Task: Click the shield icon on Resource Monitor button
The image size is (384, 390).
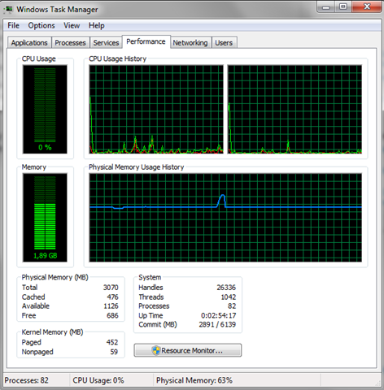Action: (156, 350)
